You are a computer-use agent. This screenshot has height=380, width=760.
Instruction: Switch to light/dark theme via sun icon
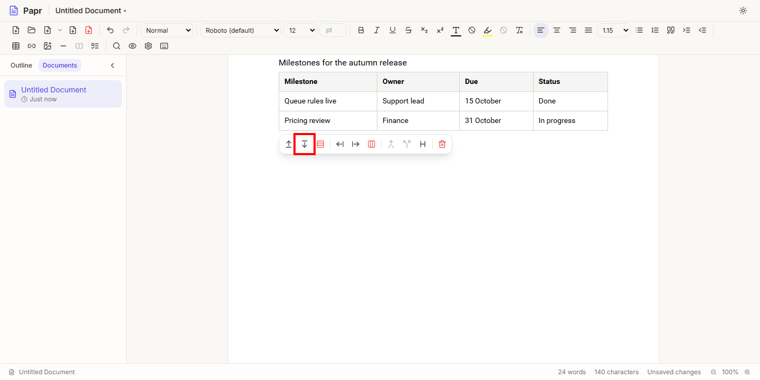[x=743, y=11]
